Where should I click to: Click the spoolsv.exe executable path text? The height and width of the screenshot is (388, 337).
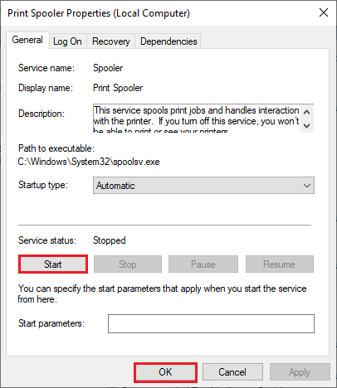click(x=89, y=162)
